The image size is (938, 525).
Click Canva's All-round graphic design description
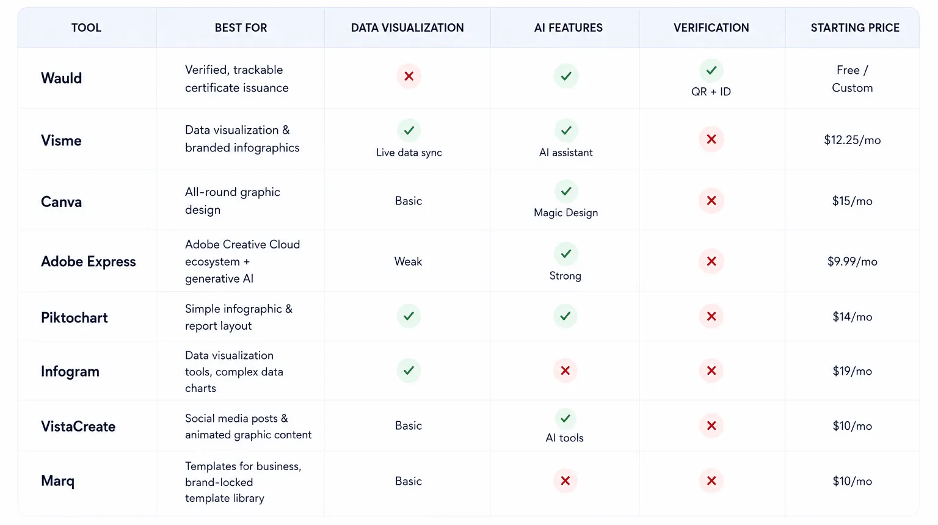click(233, 201)
